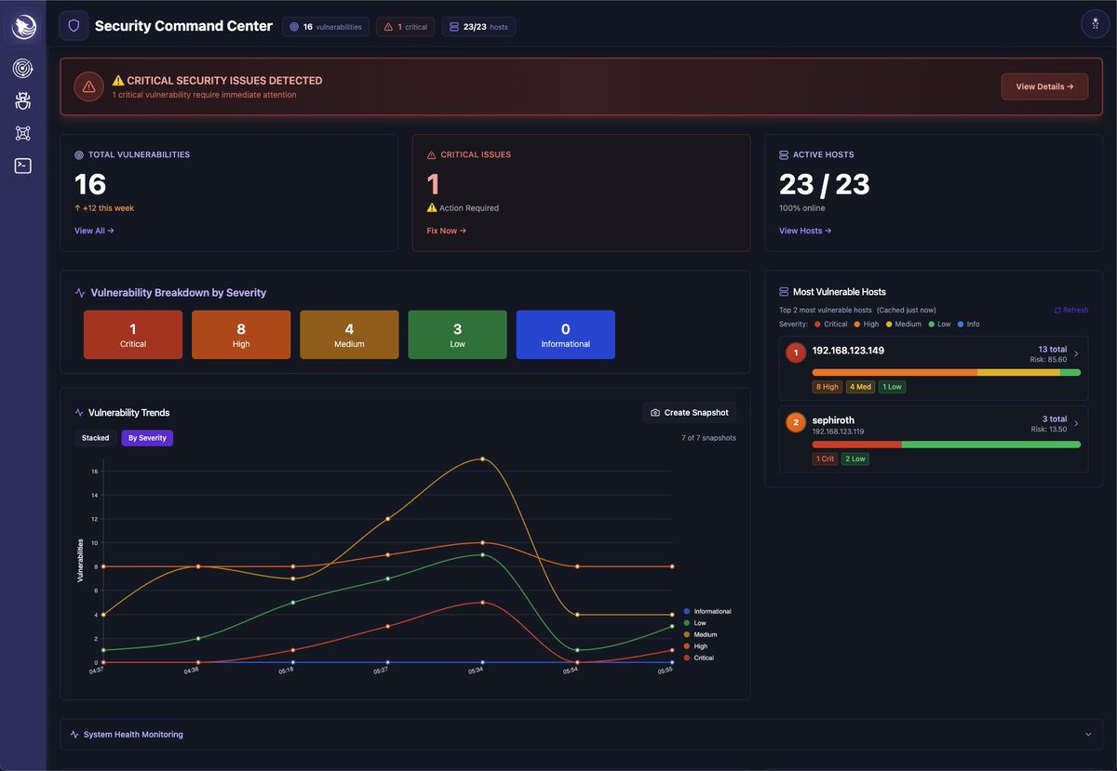Select the 23/23 hosts badge in header

pyautogui.click(x=478, y=26)
